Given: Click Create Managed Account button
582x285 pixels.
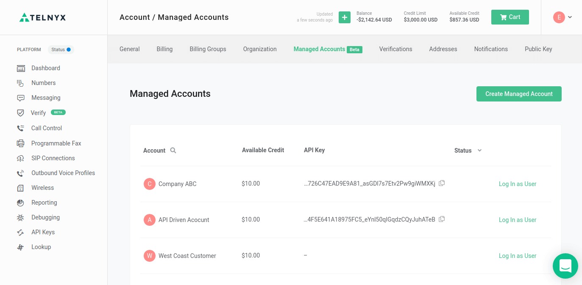Looking at the screenshot, I should click(519, 94).
